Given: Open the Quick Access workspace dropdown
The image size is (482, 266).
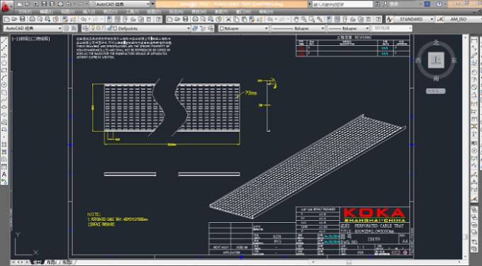Looking at the screenshot, I should tap(148, 4).
